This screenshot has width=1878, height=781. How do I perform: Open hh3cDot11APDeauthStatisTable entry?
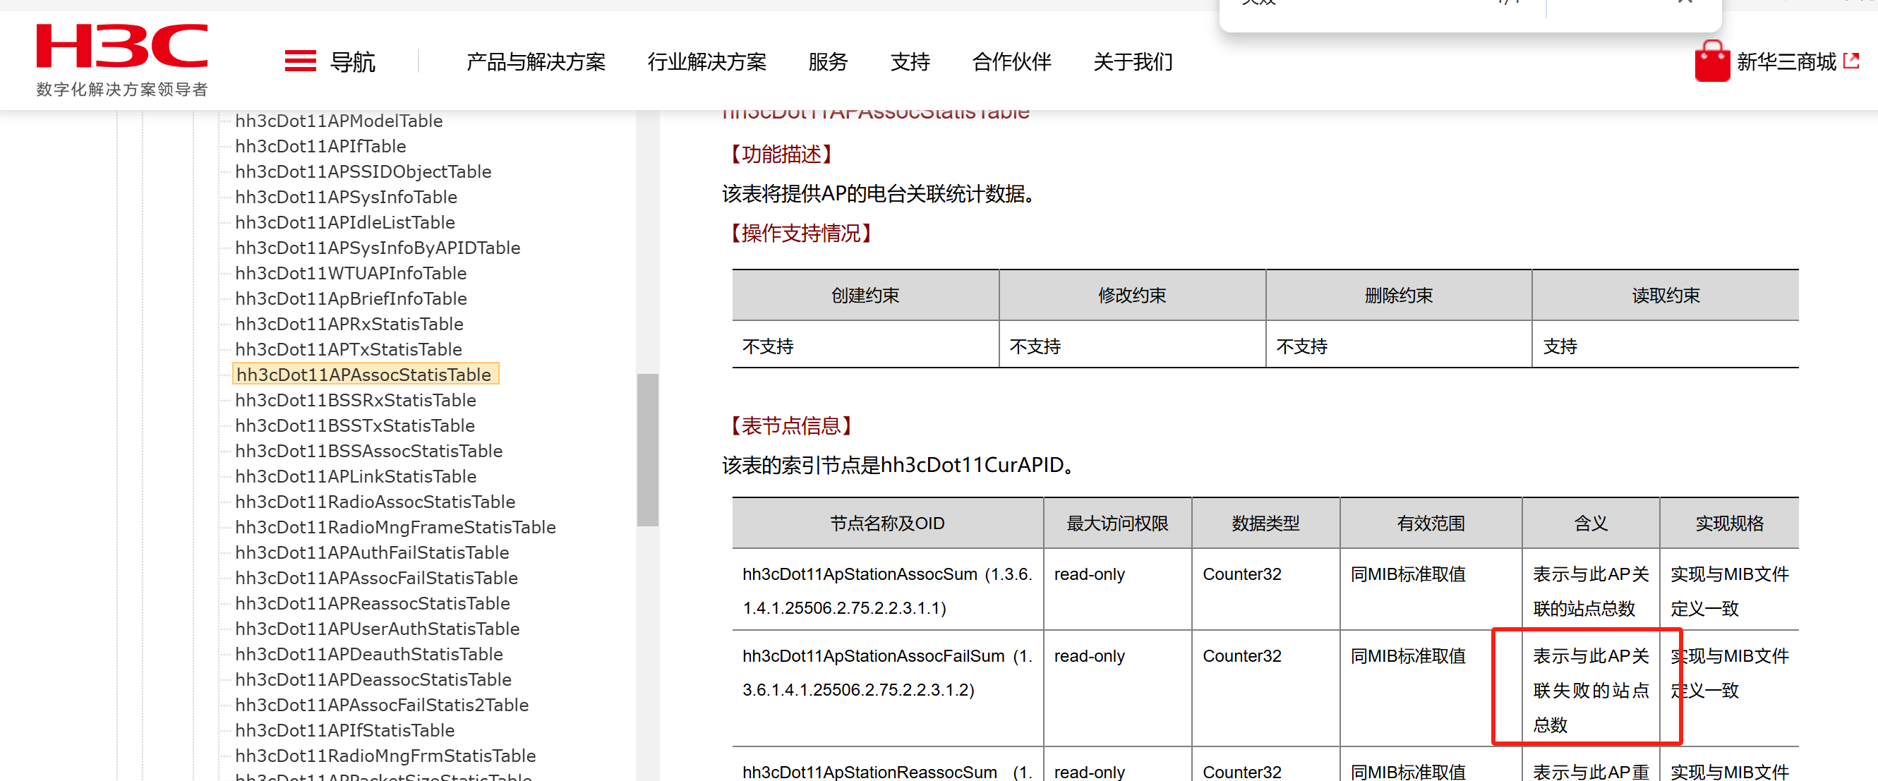coord(369,654)
